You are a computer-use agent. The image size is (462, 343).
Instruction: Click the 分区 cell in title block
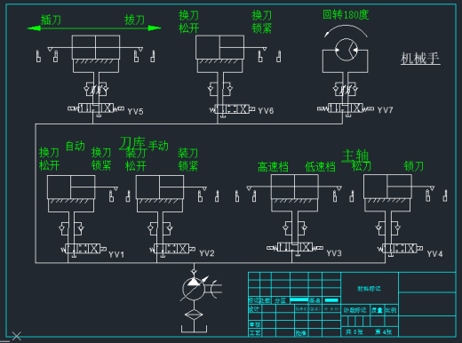tap(280, 300)
